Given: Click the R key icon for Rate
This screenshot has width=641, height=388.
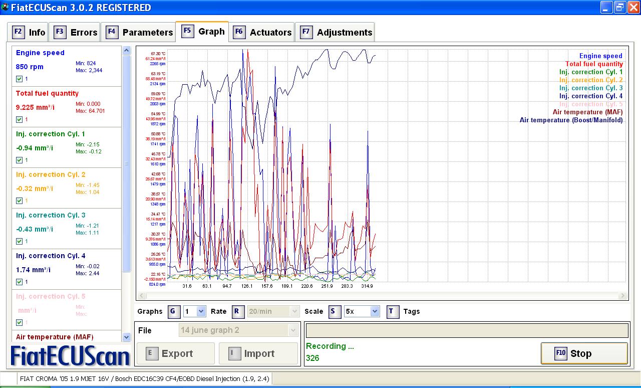Looking at the screenshot, I should click(238, 311).
